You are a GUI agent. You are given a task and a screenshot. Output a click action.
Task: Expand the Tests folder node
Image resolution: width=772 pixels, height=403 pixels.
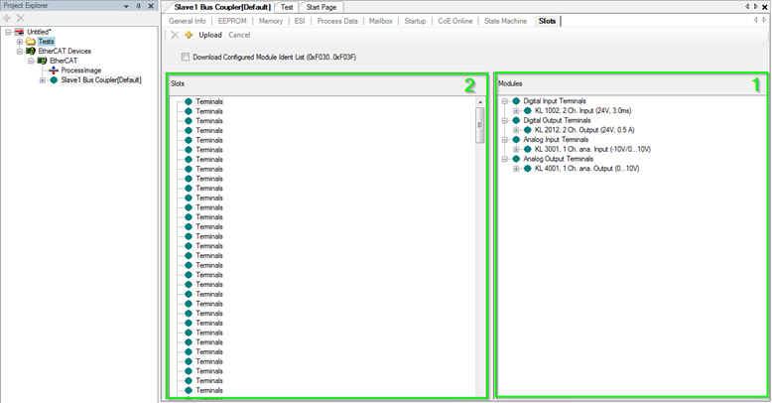coord(19,42)
